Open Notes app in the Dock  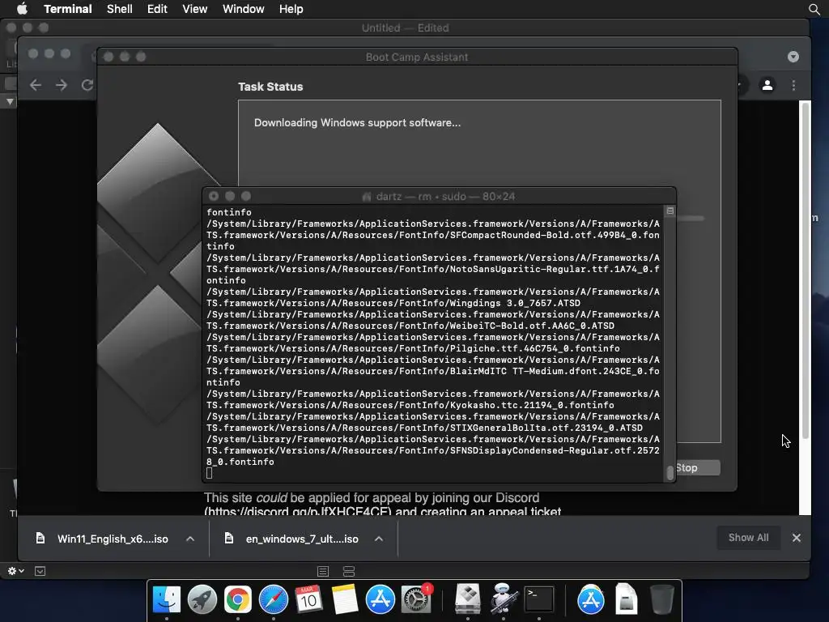pos(344,599)
